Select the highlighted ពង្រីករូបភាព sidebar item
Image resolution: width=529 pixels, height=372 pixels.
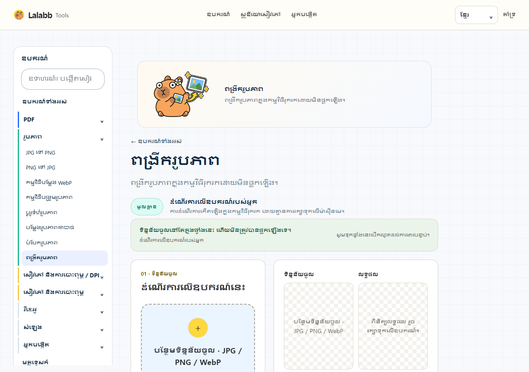click(64, 258)
